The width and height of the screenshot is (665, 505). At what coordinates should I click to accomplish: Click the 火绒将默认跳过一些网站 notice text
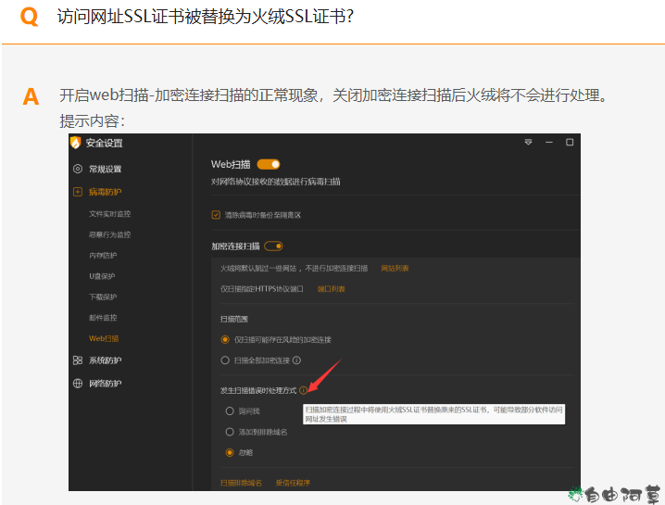[x=294, y=268]
